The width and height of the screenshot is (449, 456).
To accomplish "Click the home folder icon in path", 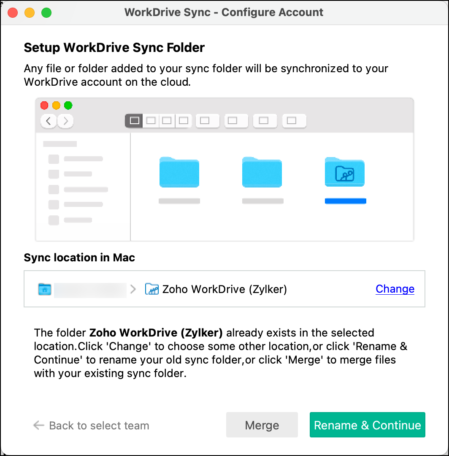I will 44,289.
